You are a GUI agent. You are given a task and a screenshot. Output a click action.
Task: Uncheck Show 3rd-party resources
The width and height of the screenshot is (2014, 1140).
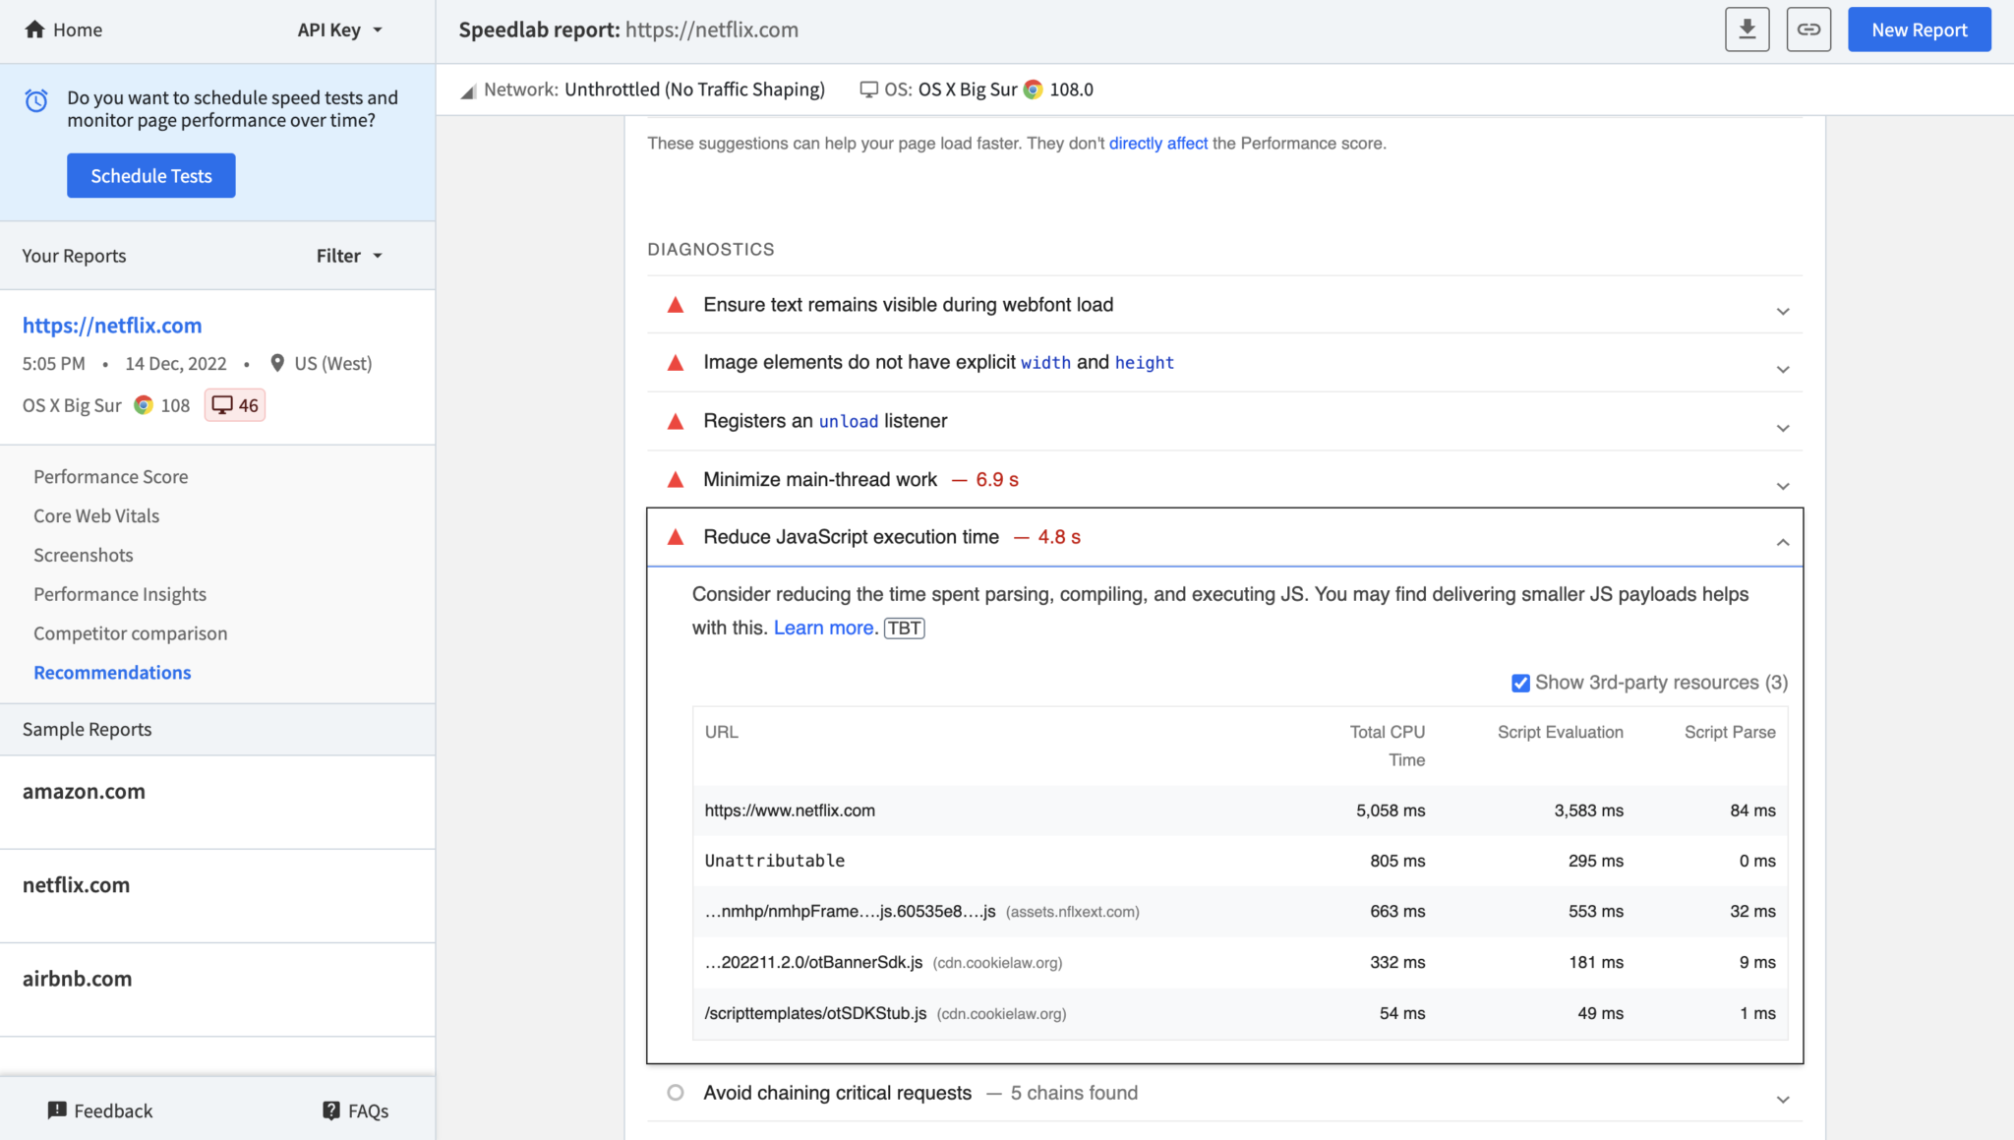[x=1521, y=682]
